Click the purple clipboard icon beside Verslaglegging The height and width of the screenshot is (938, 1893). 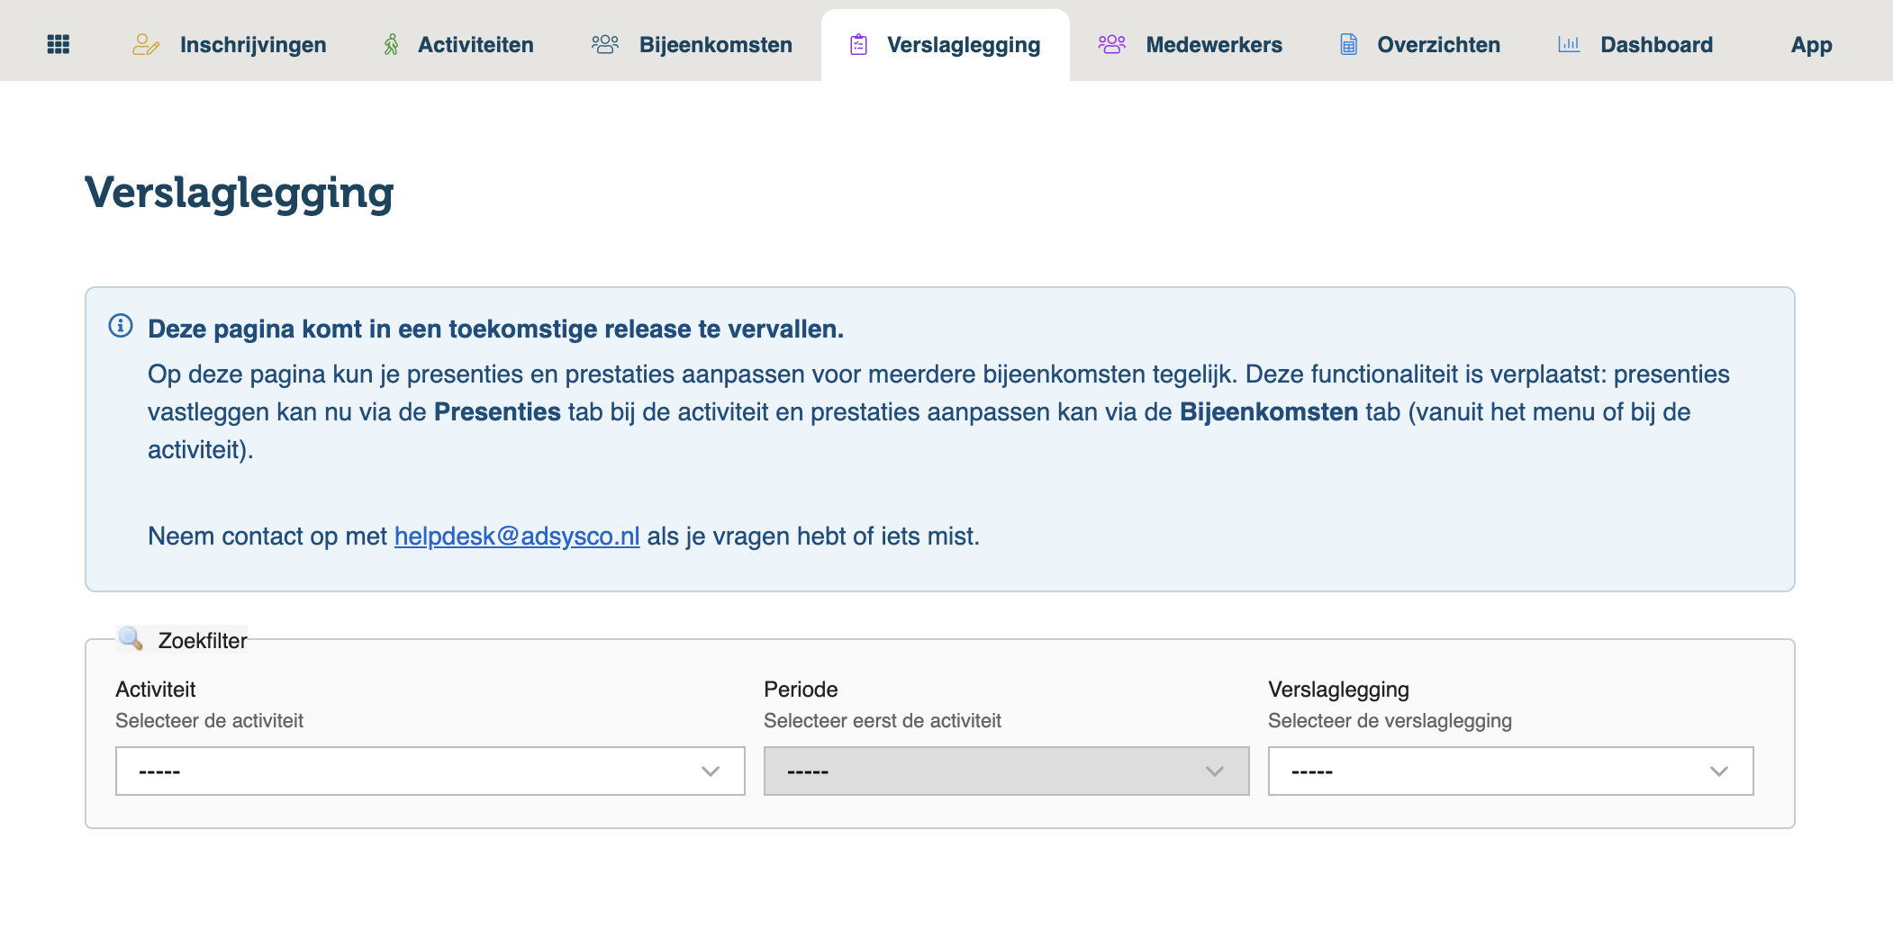coord(858,44)
